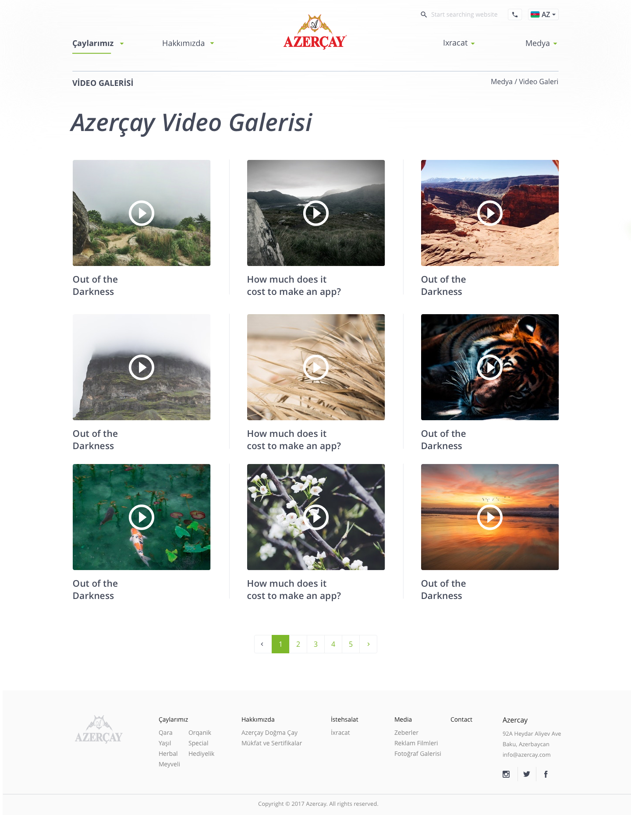Expand the Medya navigation menu

point(542,43)
